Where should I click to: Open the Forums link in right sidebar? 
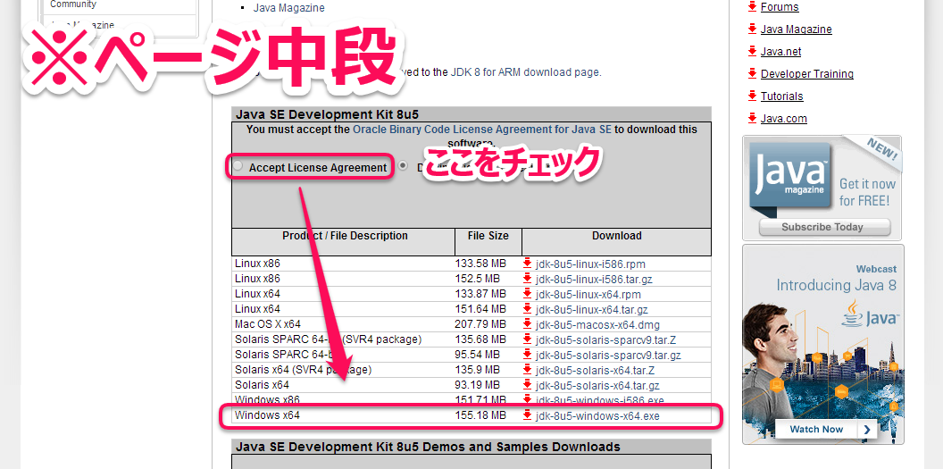tap(780, 7)
